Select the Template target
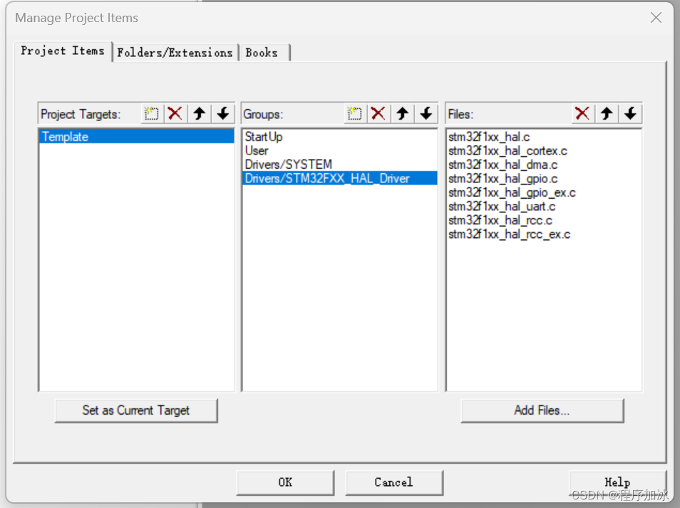The height and width of the screenshot is (508, 680). [137, 137]
